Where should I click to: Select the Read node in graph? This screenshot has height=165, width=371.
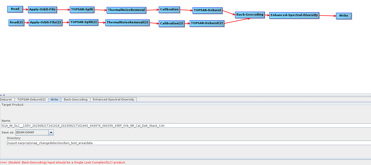tap(15, 9)
